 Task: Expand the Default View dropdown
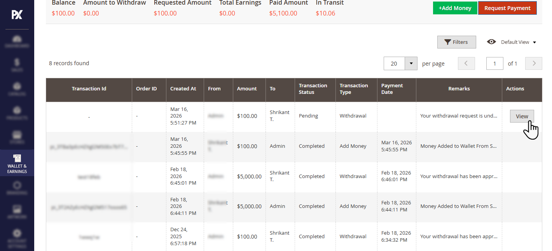pyautogui.click(x=512, y=42)
